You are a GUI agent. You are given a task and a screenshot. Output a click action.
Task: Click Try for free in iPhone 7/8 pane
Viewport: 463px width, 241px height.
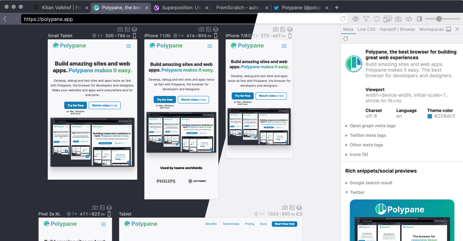click(x=243, y=96)
